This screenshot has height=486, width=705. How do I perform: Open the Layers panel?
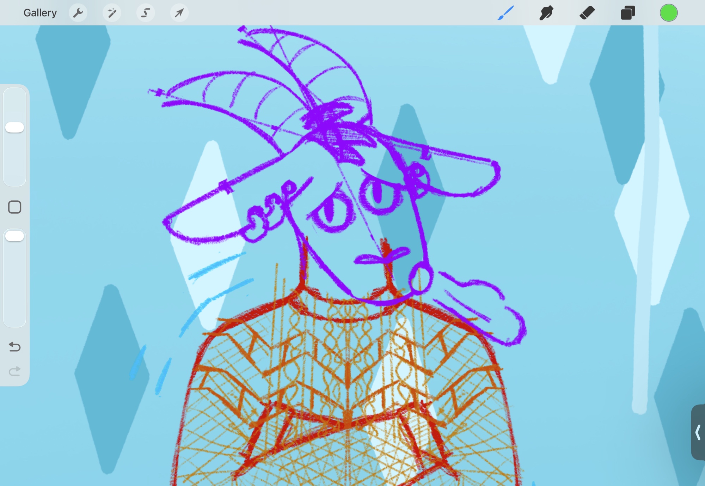pyautogui.click(x=628, y=13)
